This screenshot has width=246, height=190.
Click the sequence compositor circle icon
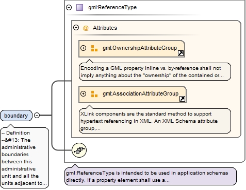click(x=79, y=150)
